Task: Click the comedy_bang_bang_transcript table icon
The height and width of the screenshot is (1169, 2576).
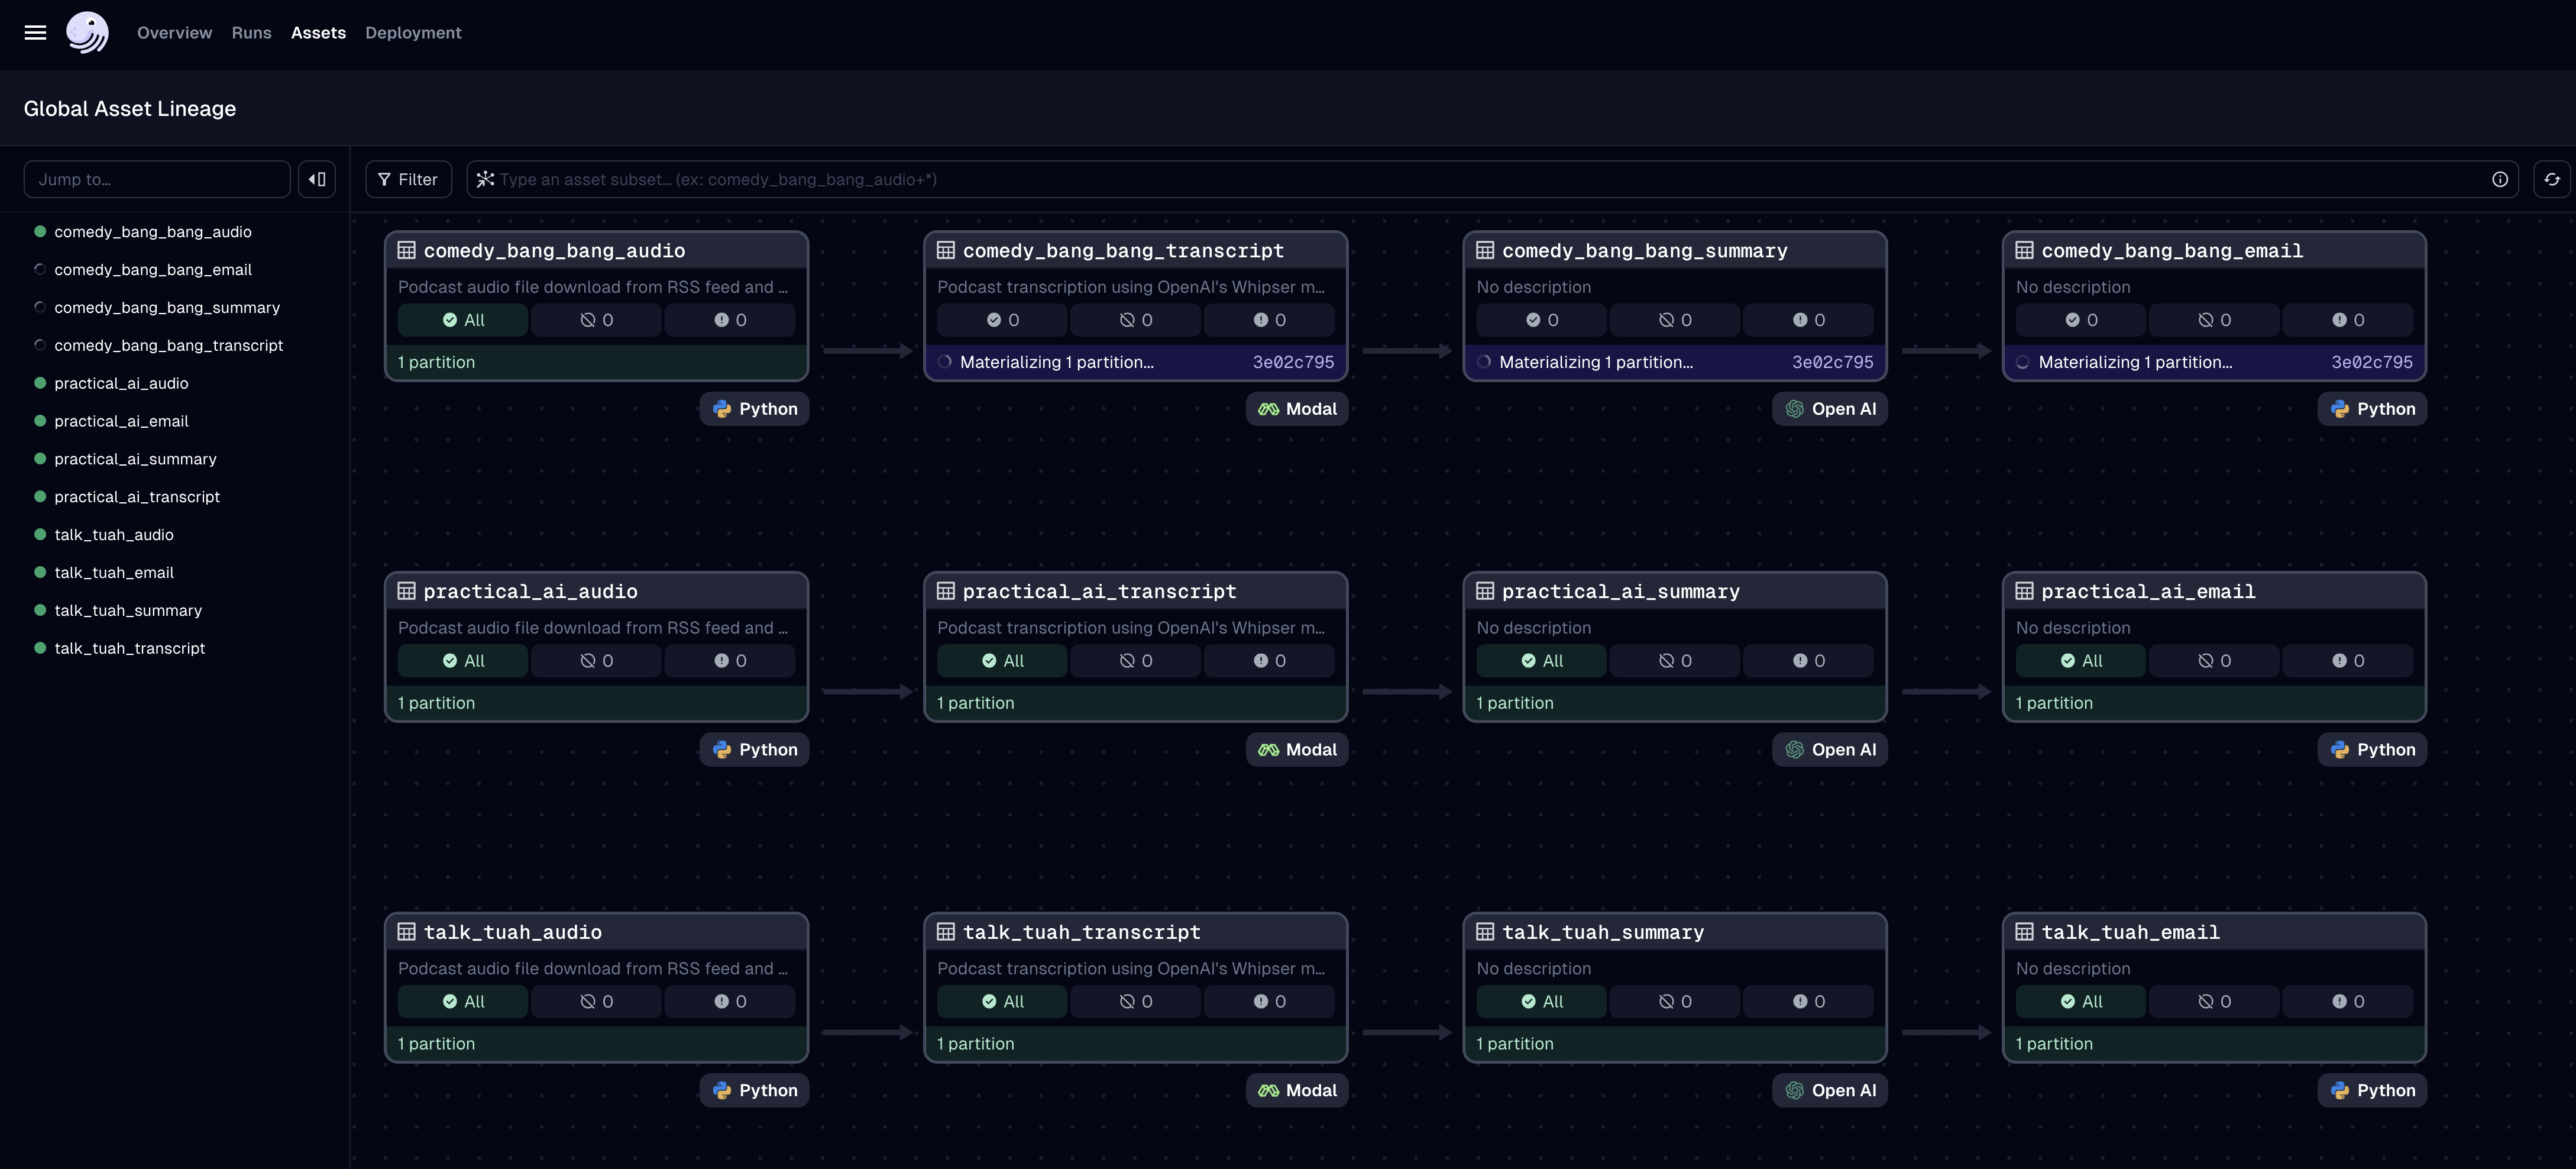Action: point(946,251)
